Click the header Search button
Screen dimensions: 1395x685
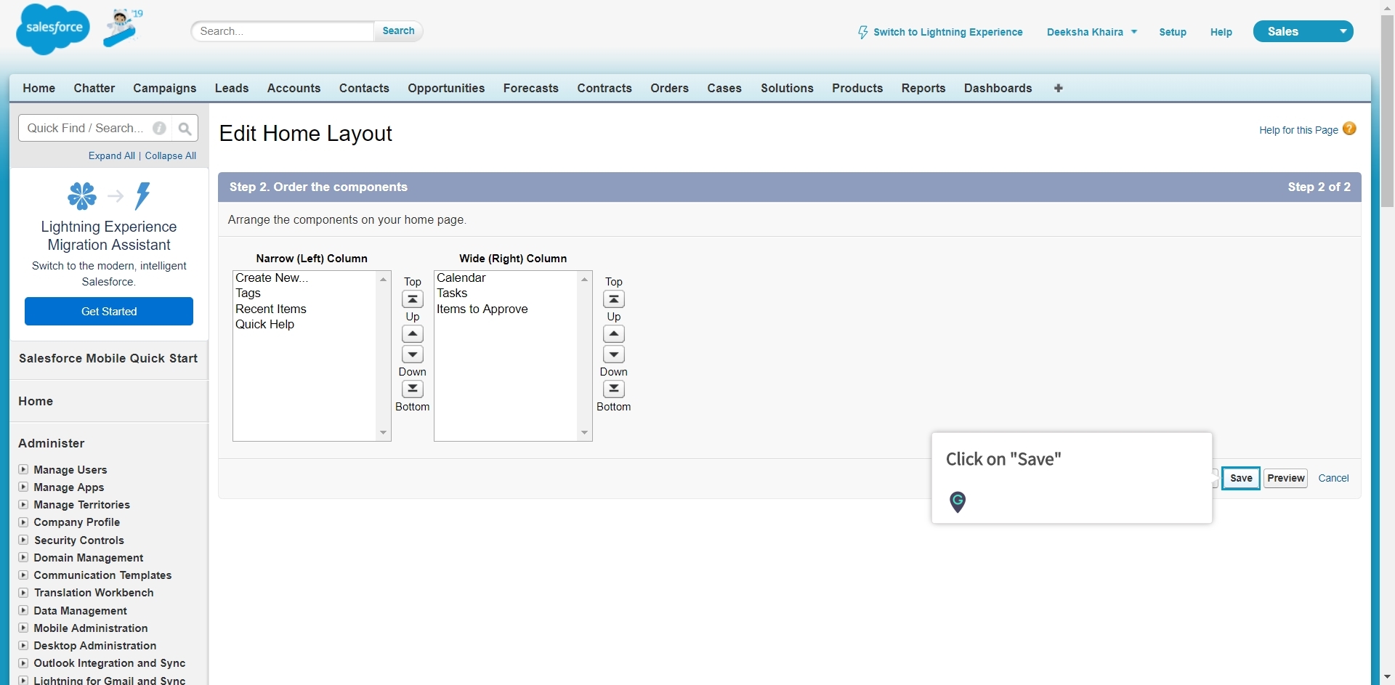[398, 31]
